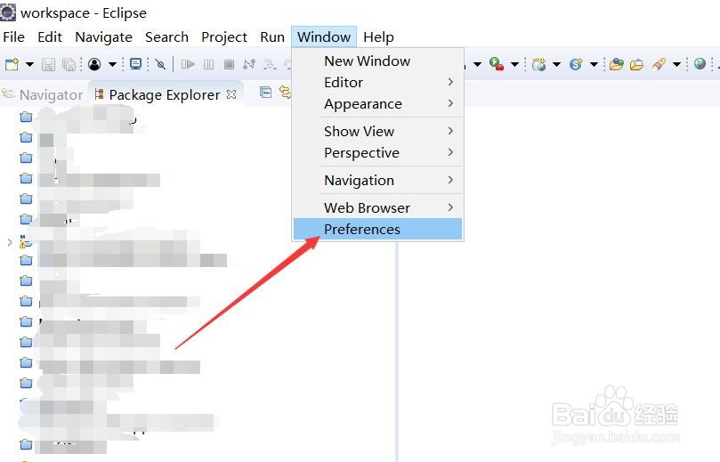Click the Suspend debug icon
Image resolution: width=720 pixels, height=462 pixels.
pyautogui.click(x=208, y=64)
